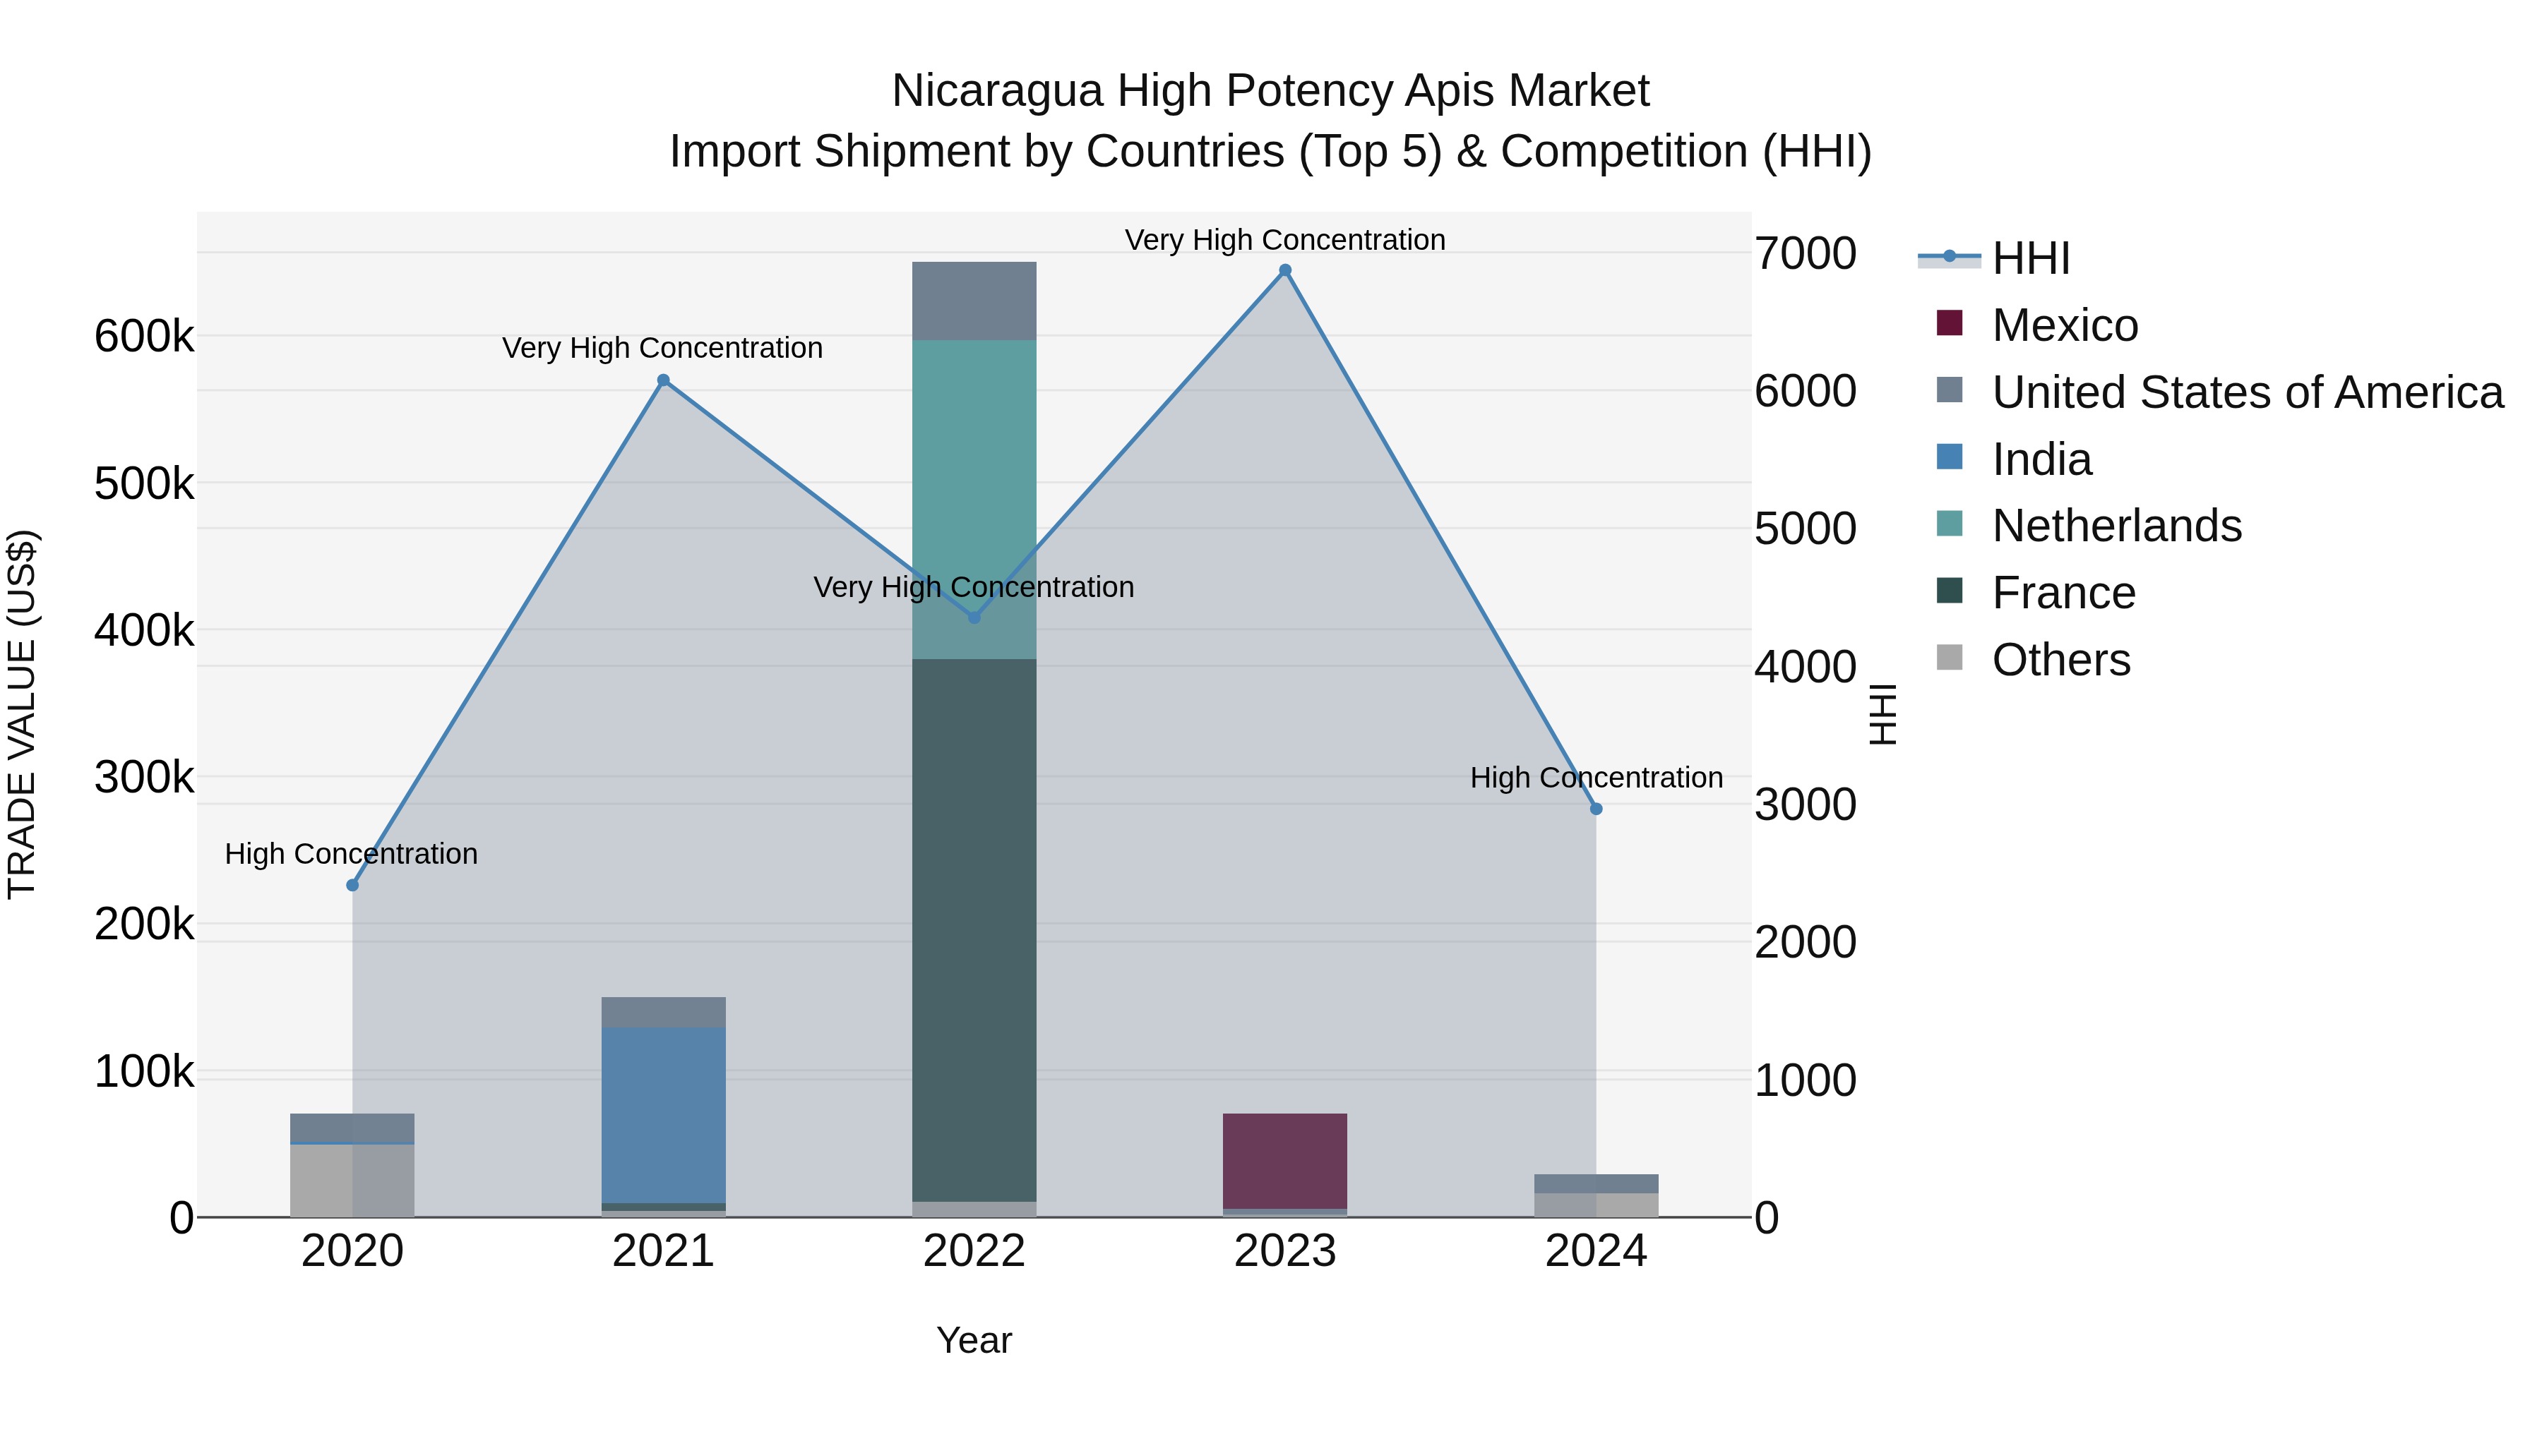
Task: Click the USA segment in 2020 bar
Action: pyautogui.click(x=352, y=1127)
